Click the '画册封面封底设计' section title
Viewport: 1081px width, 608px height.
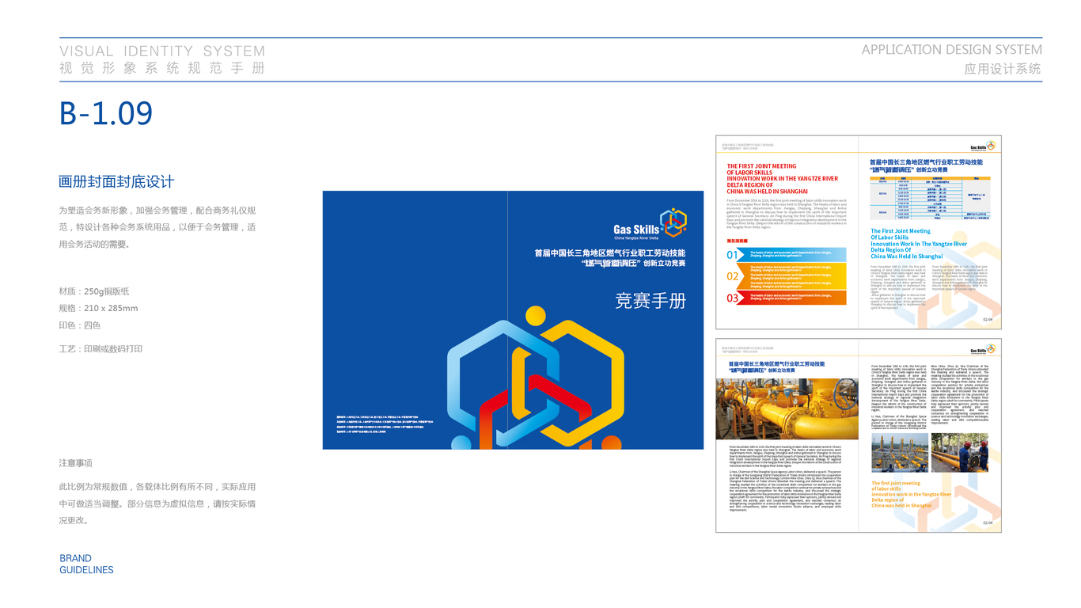point(116,181)
